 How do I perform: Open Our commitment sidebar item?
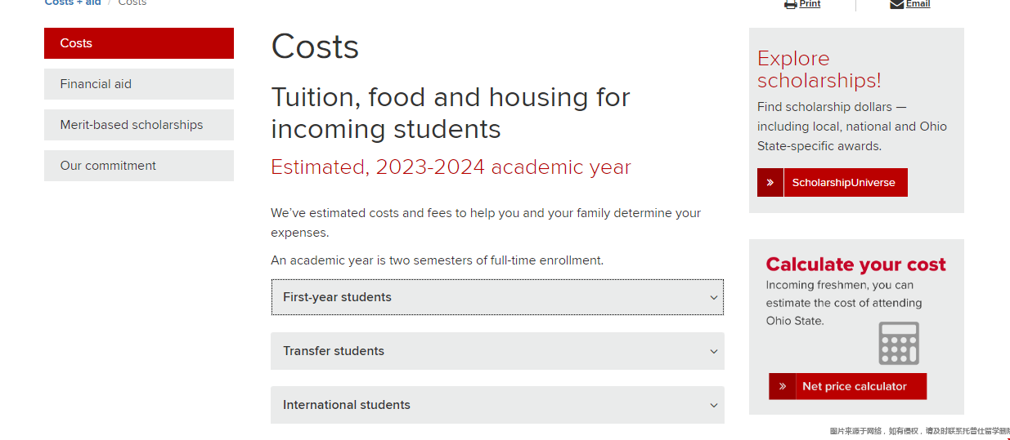coord(139,166)
